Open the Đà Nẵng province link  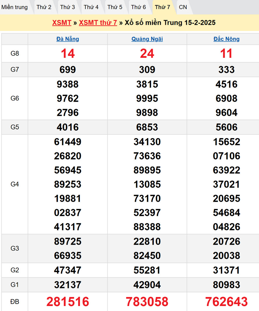pyautogui.click(x=68, y=39)
